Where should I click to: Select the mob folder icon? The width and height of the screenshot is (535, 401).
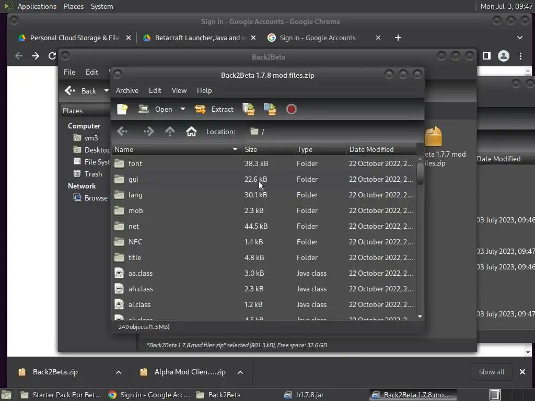point(119,211)
